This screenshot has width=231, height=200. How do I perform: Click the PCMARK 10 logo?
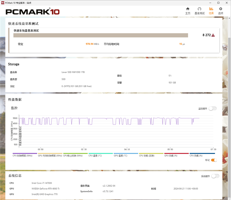33,12
